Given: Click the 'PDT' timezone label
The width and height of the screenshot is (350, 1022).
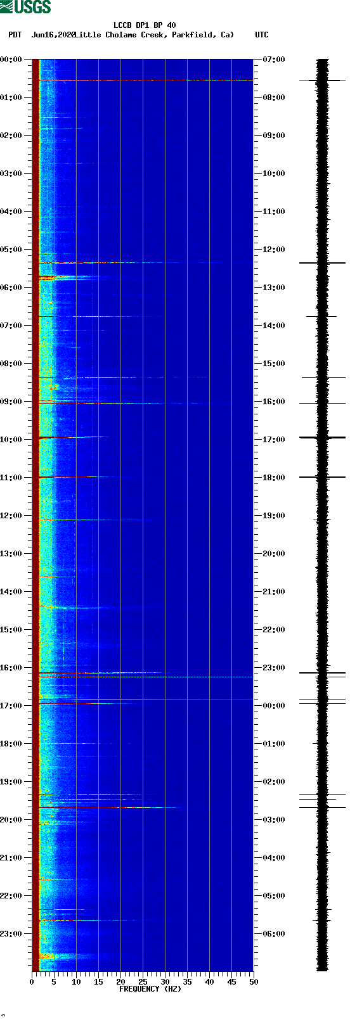Looking at the screenshot, I should click(x=15, y=35).
